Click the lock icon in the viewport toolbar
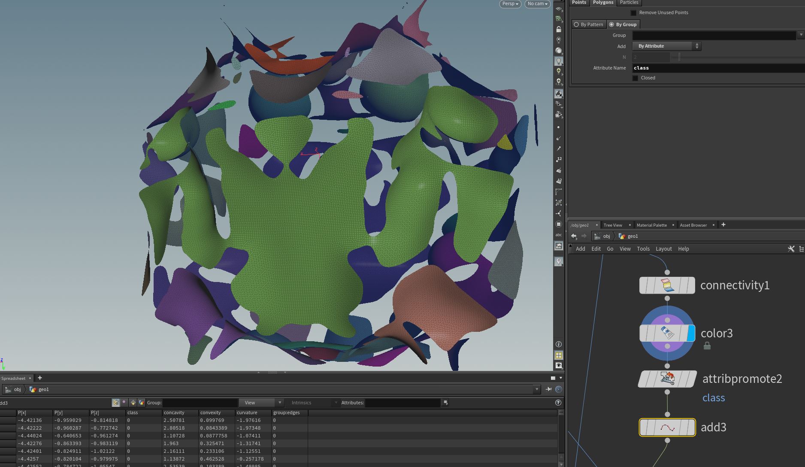 pyautogui.click(x=558, y=30)
